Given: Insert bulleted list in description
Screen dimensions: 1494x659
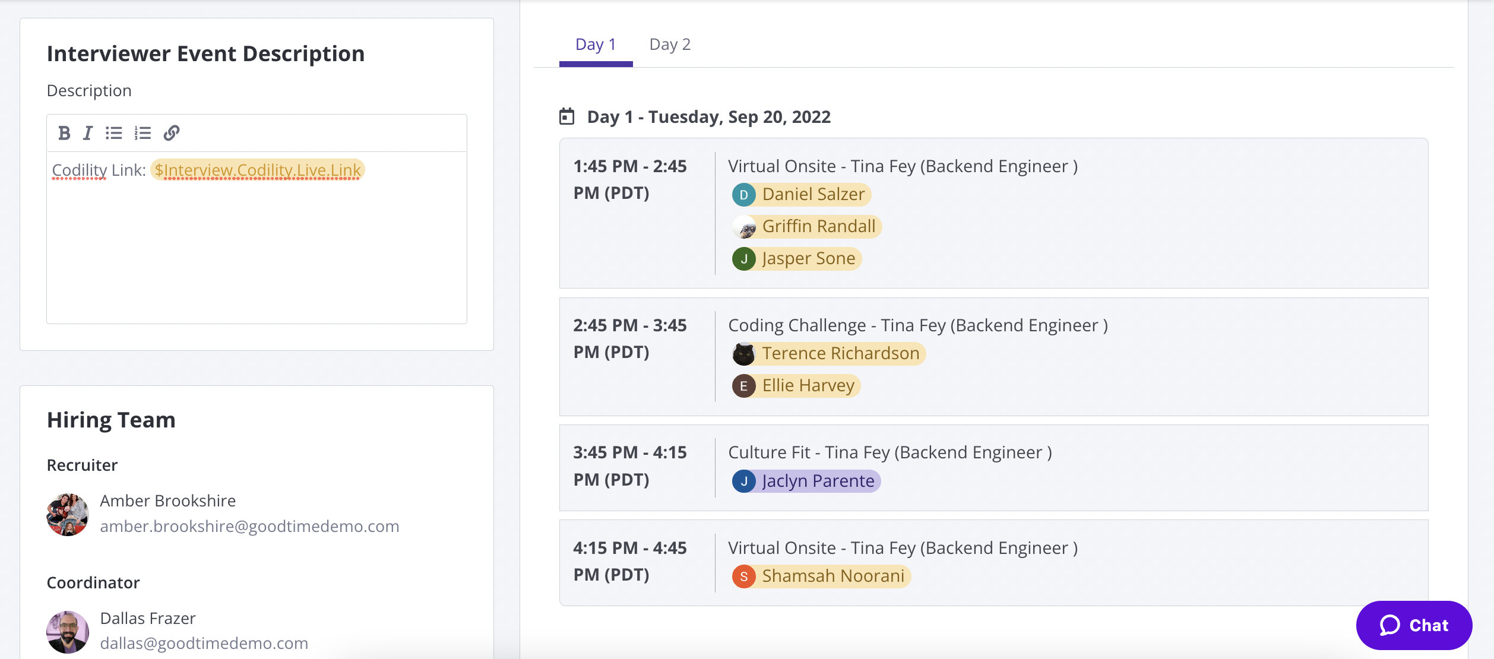Looking at the screenshot, I should (114, 133).
